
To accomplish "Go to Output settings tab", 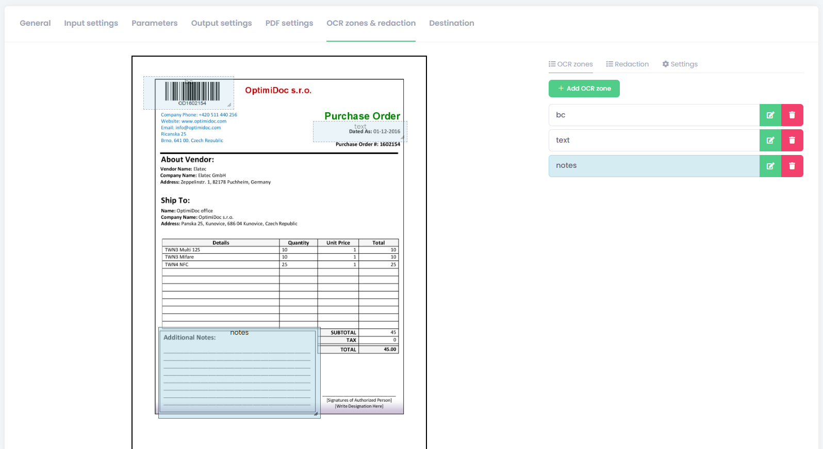I will (221, 23).
